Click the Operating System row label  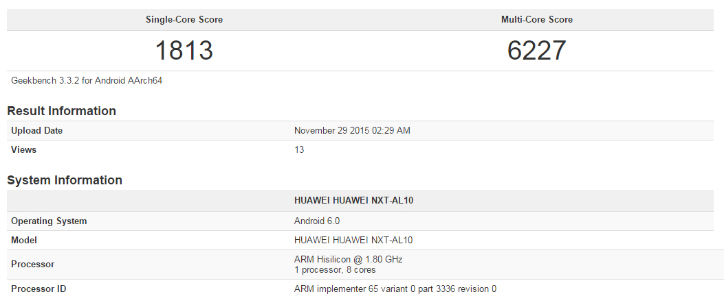50,221
